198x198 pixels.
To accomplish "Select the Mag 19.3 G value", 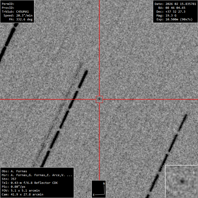I will click(x=170, y=15).
